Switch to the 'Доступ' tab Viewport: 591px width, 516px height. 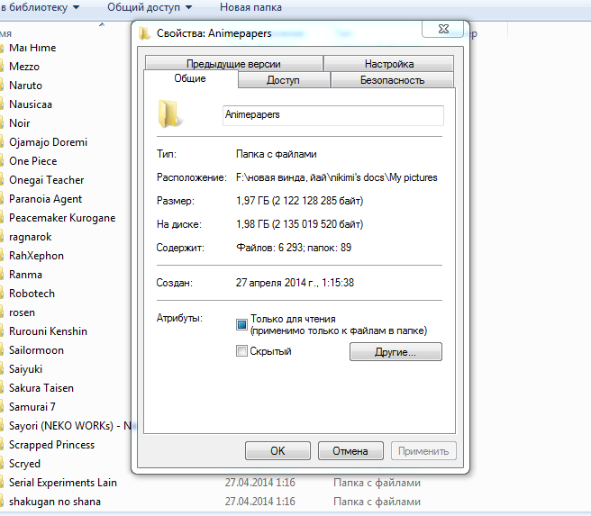click(x=284, y=80)
